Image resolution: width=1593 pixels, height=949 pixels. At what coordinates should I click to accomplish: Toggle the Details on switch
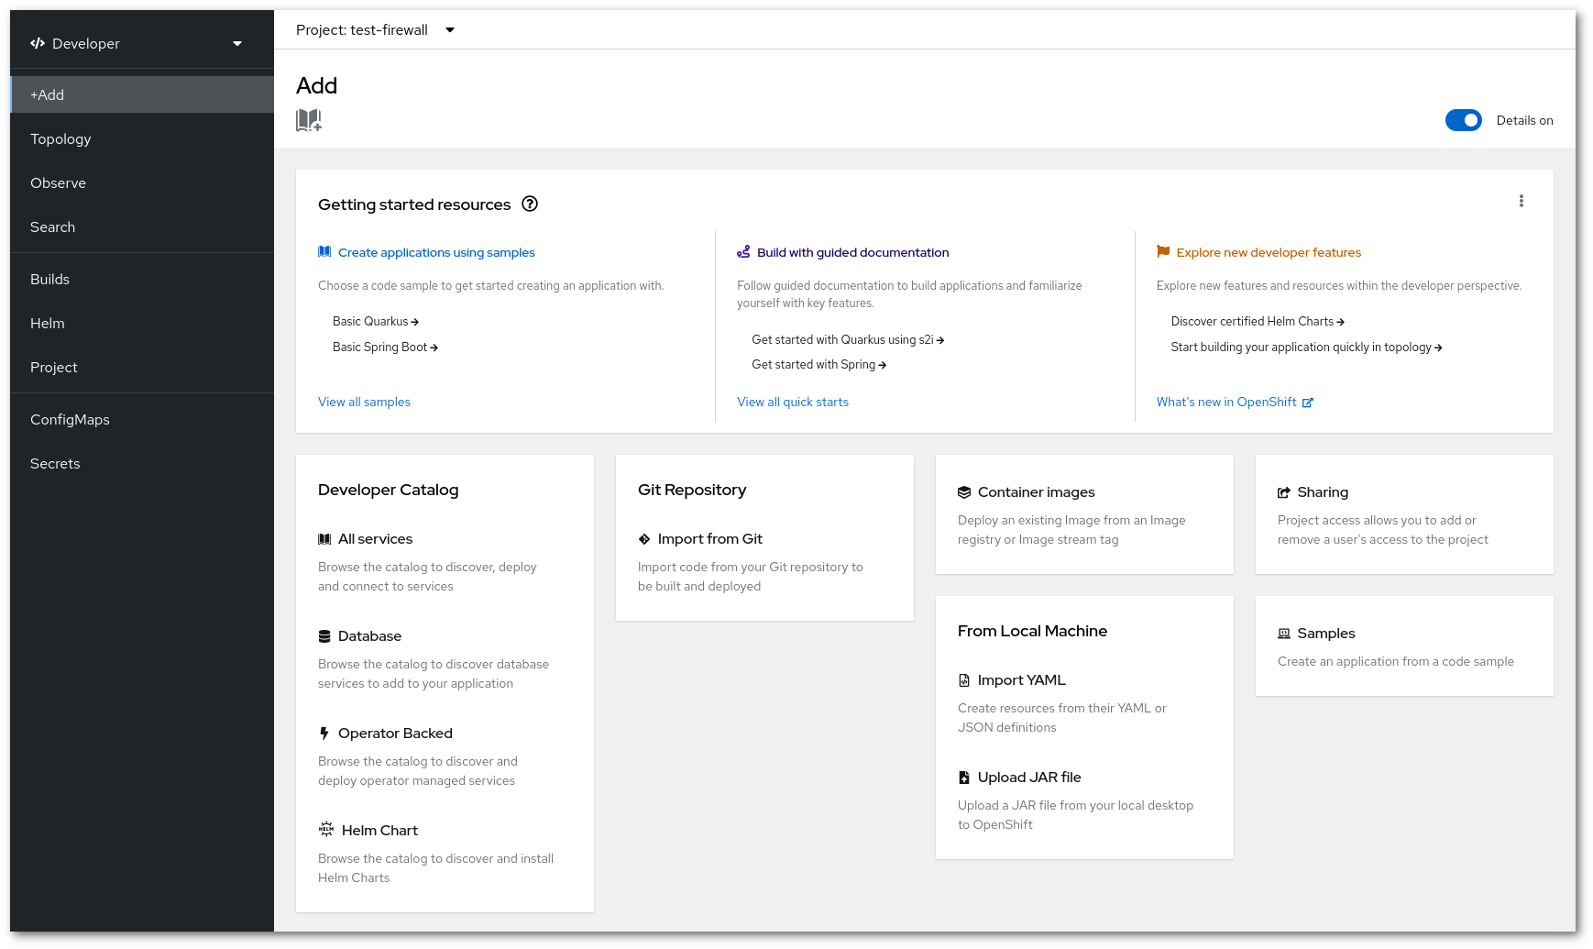1464,120
